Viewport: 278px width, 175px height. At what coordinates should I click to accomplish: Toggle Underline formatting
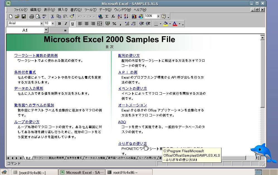coord(72,24)
